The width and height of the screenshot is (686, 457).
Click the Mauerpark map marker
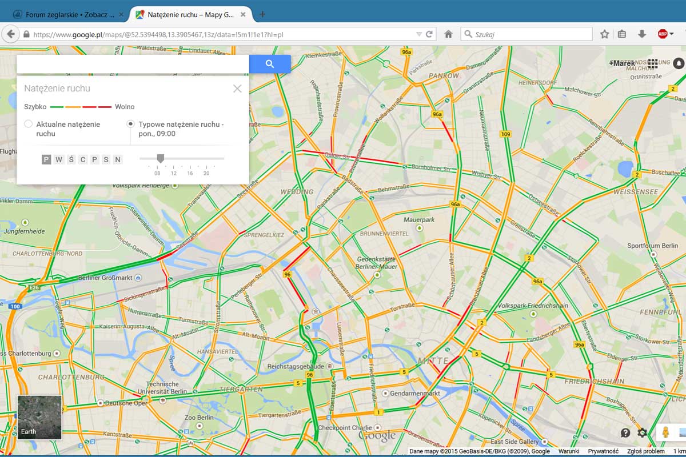click(x=419, y=228)
